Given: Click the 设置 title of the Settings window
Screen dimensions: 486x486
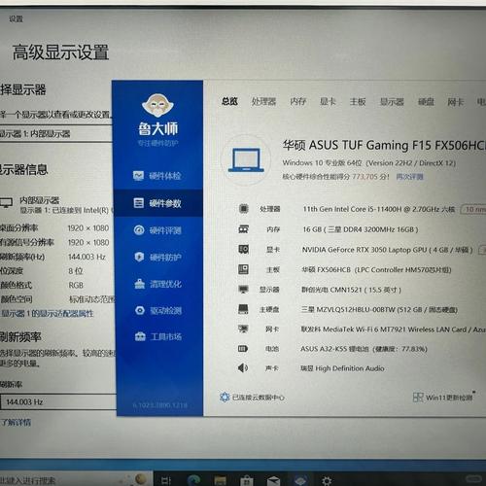Looking at the screenshot, I should tap(16, 18).
